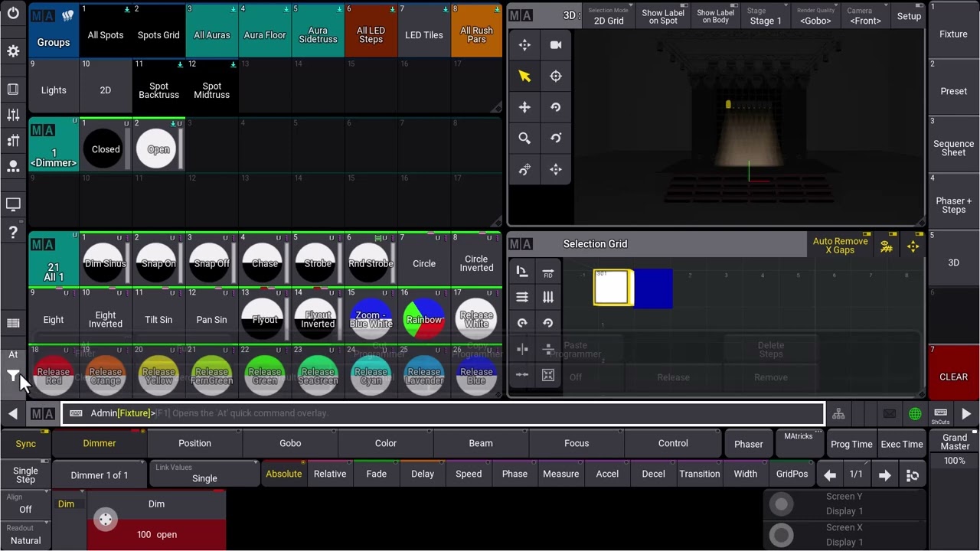Click the power icon in left sidebar
980x551 pixels.
tap(13, 14)
